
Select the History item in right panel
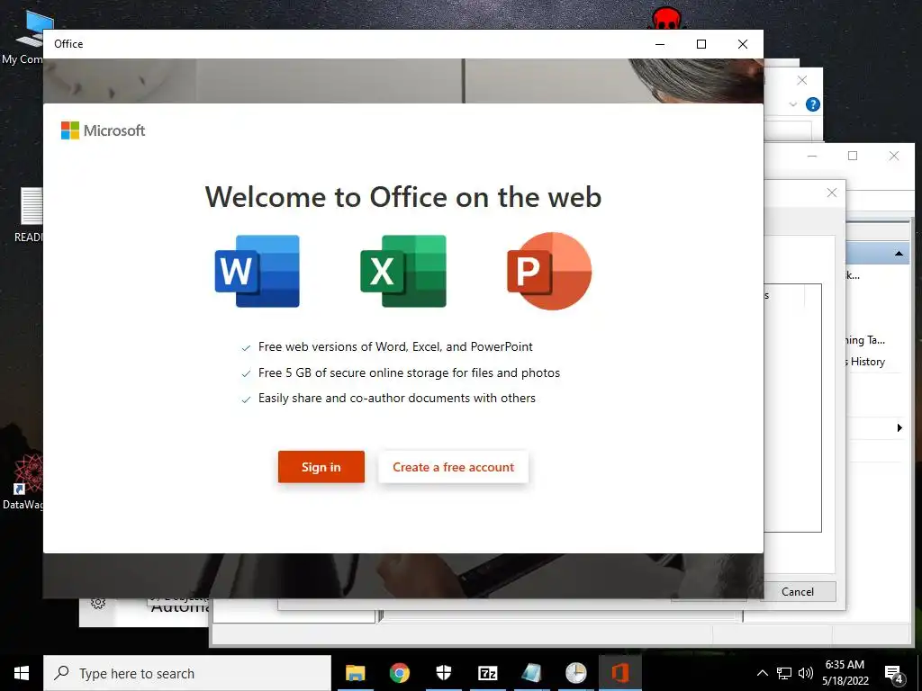click(x=865, y=362)
